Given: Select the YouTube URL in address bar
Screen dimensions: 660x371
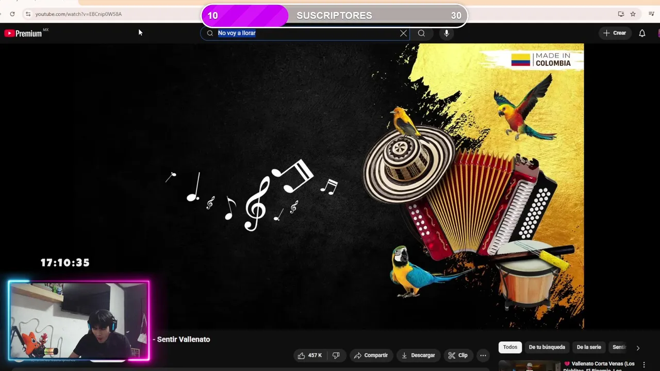Looking at the screenshot, I should [x=78, y=14].
